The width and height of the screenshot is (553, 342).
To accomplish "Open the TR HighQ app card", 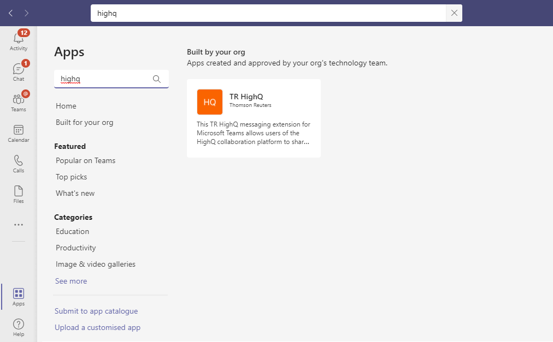I will point(254,118).
